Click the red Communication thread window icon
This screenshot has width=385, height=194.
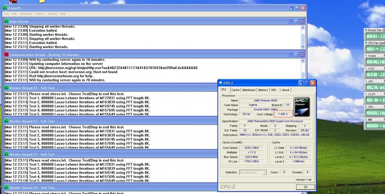click(6, 55)
